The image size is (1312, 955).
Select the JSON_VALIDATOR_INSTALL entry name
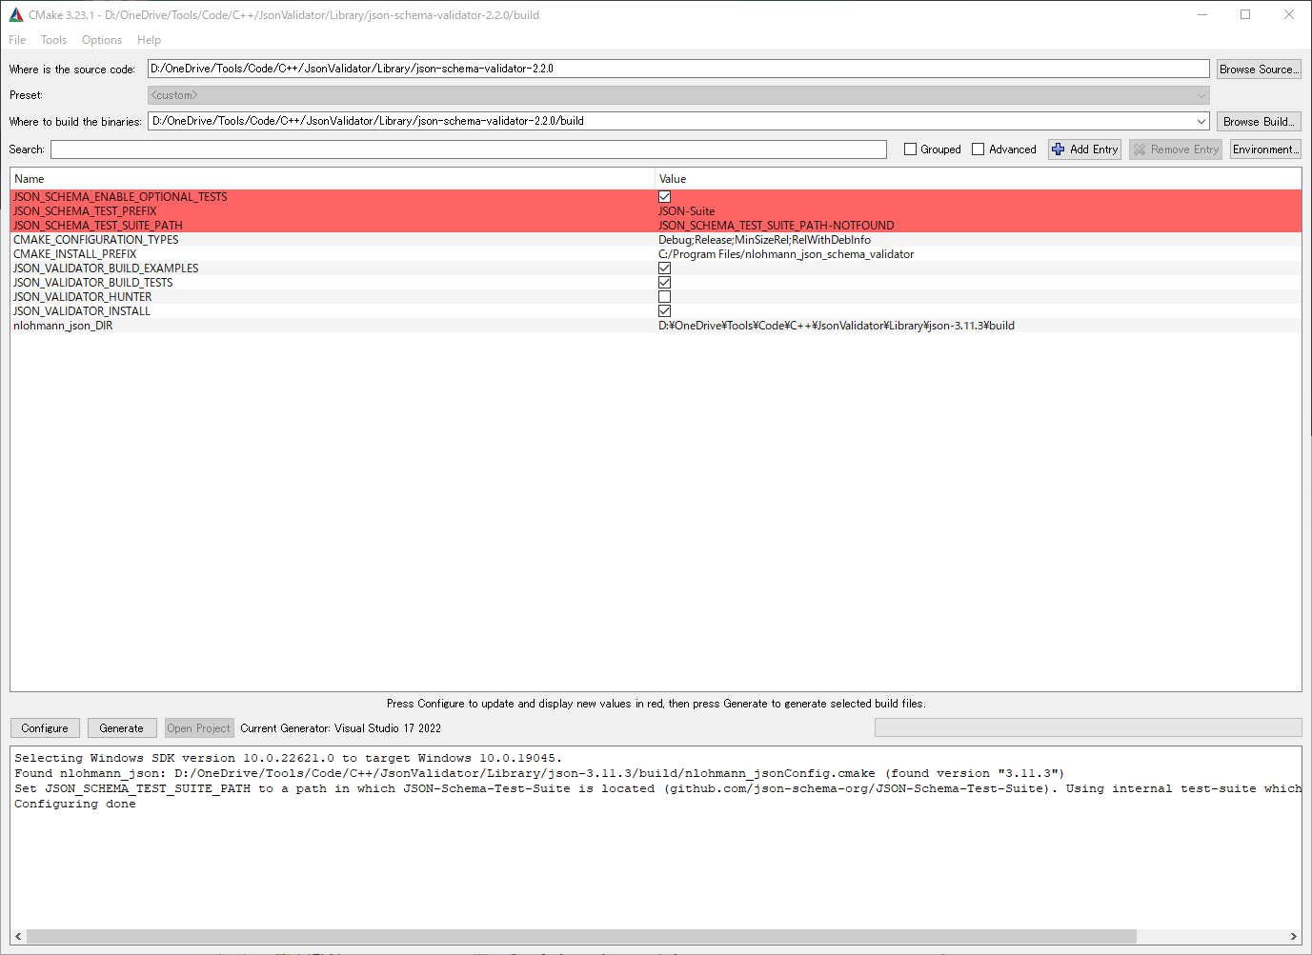(x=82, y=311)
